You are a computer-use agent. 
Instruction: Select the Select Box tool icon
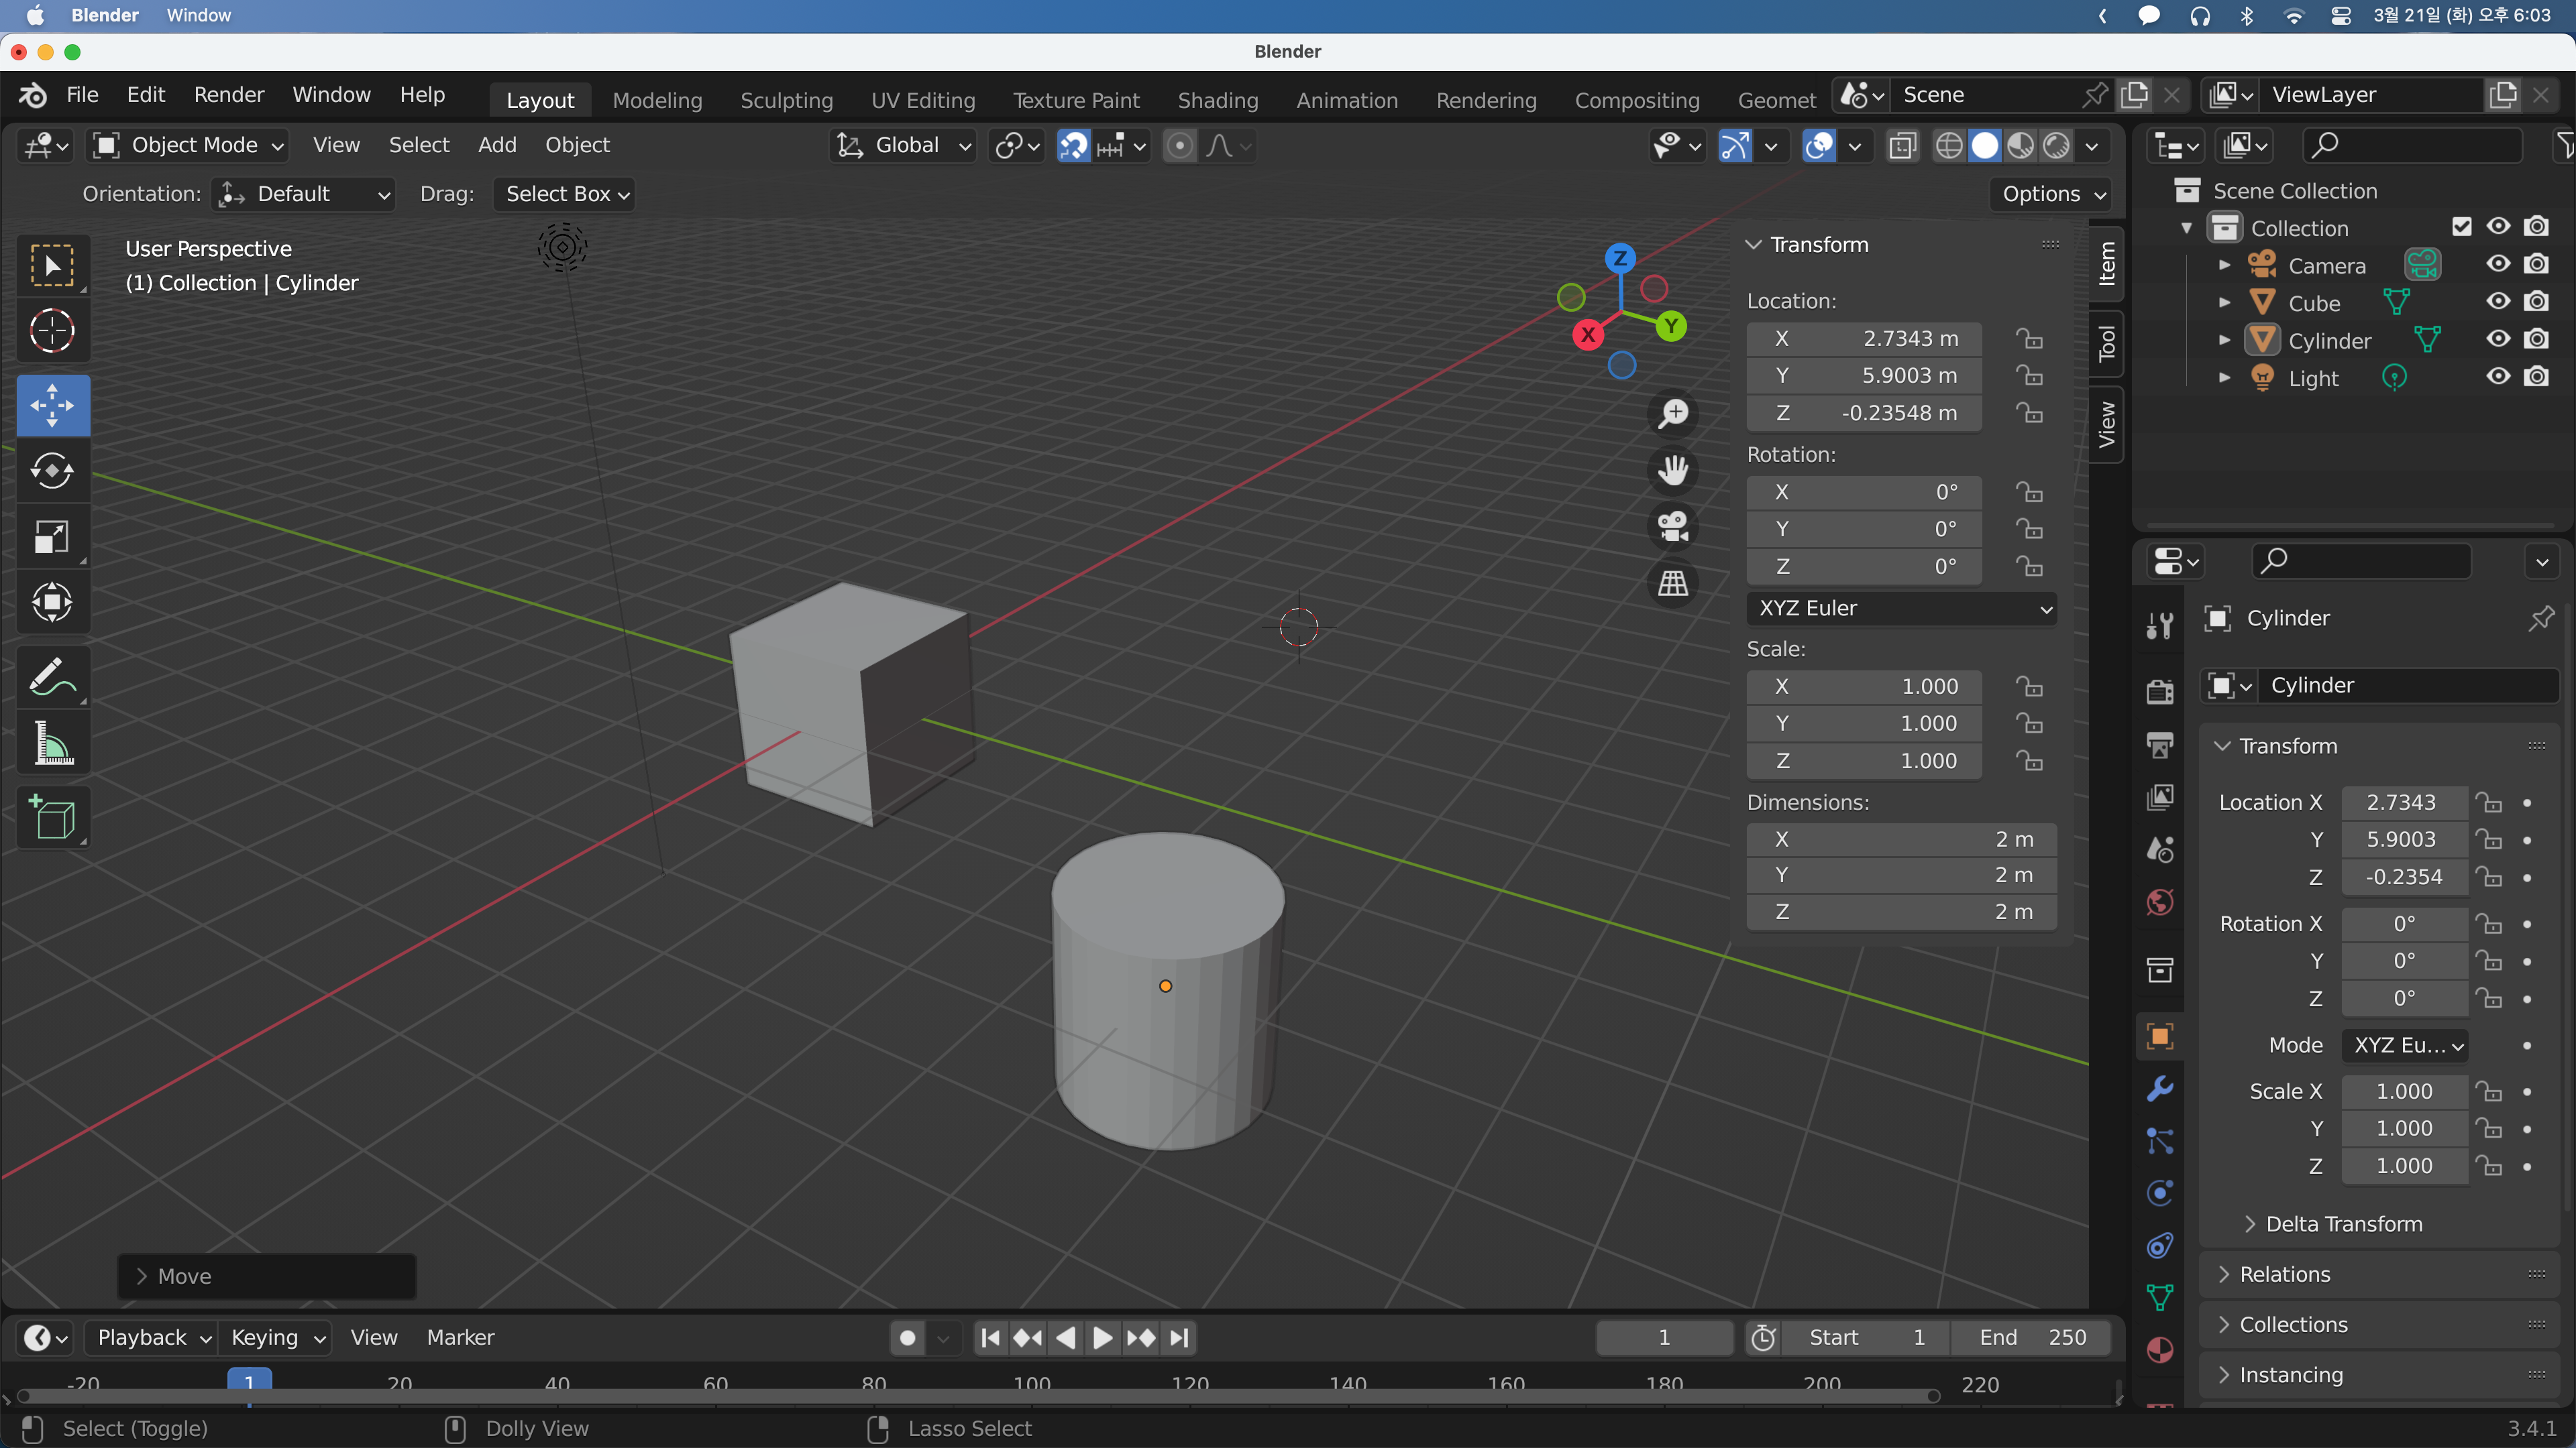[52, 266]
